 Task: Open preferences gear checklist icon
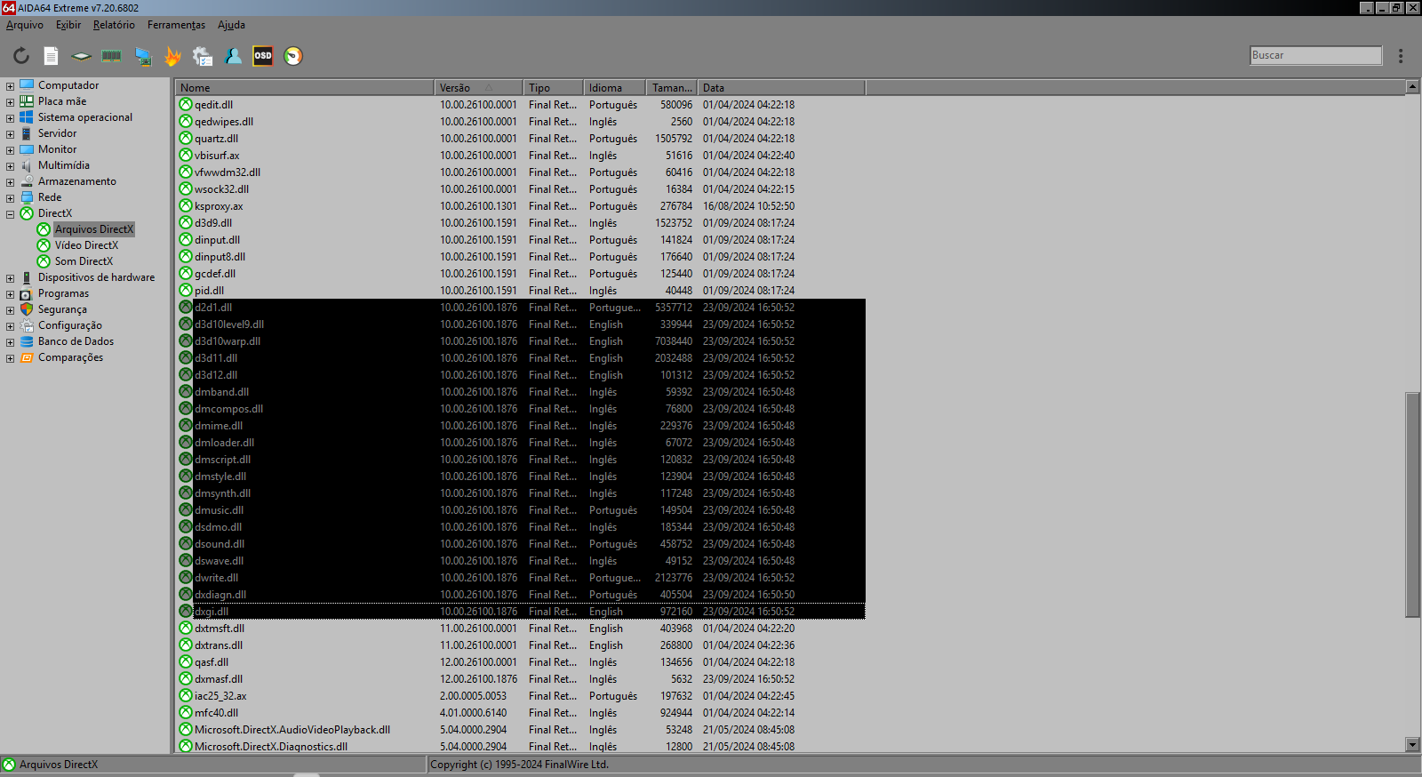[x=203, y=56]
